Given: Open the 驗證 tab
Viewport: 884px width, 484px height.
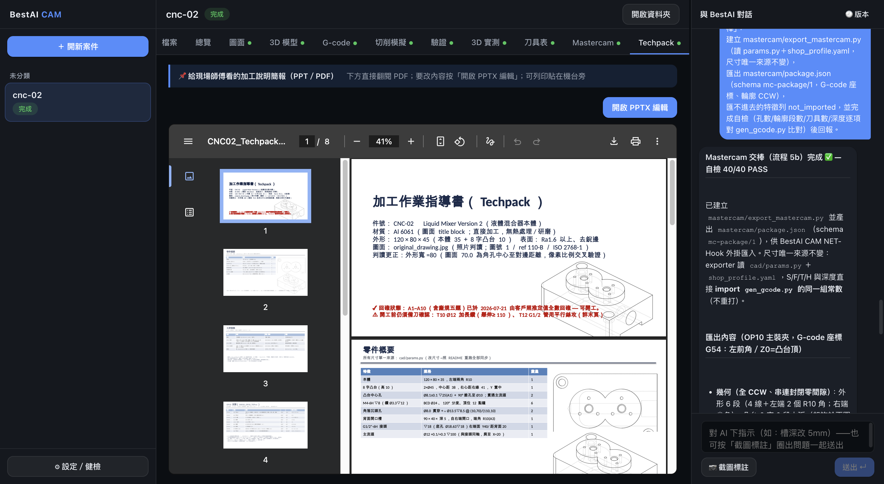Looking at the screenshot, I should click(x=442, y=42).
